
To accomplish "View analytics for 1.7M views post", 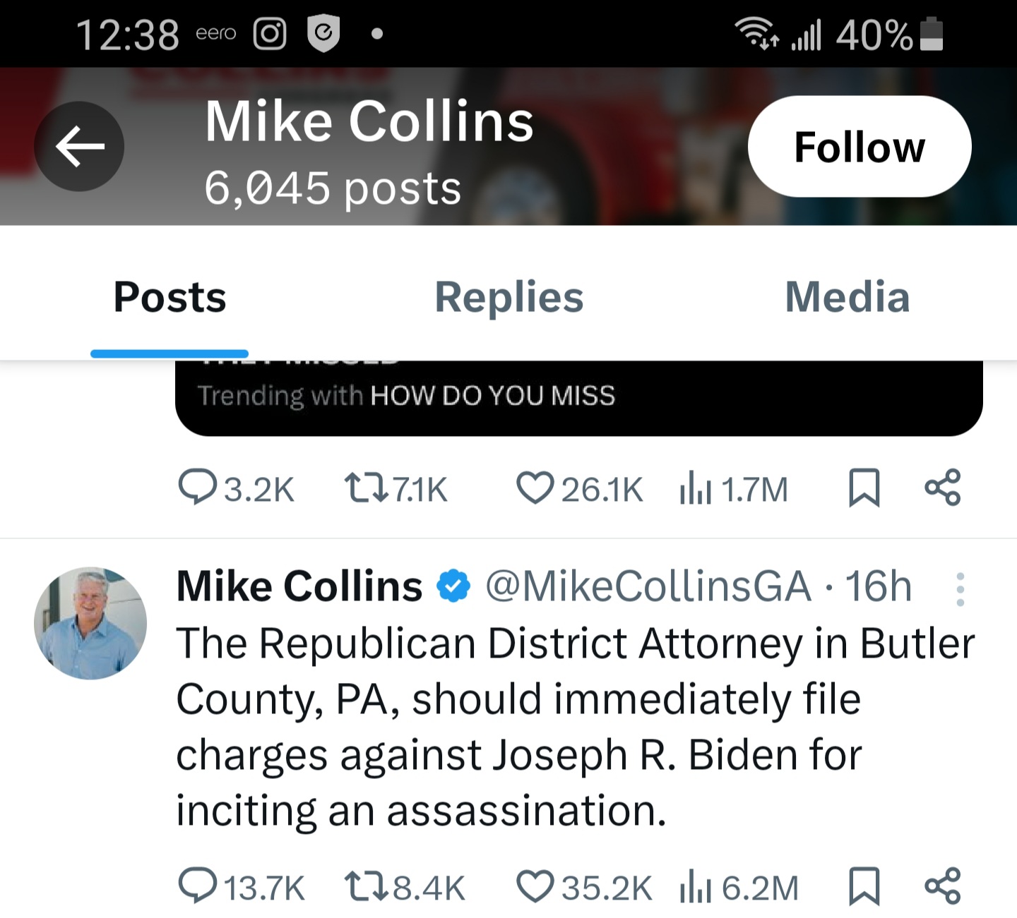I will [694, 489].
